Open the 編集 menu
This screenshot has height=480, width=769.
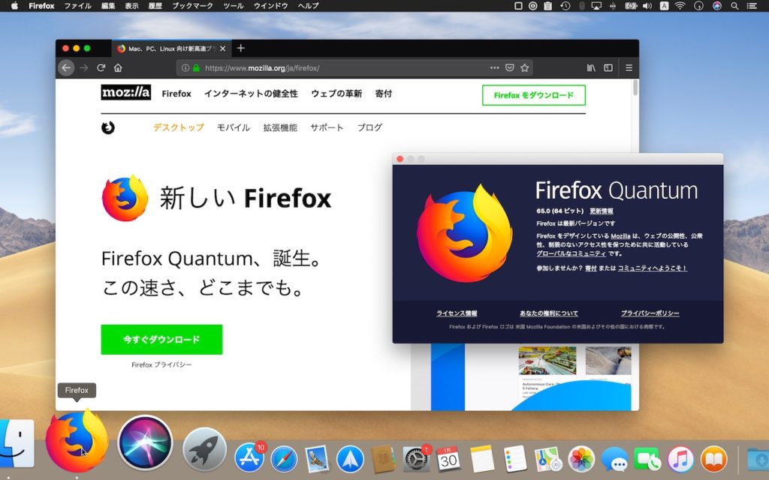108,6
